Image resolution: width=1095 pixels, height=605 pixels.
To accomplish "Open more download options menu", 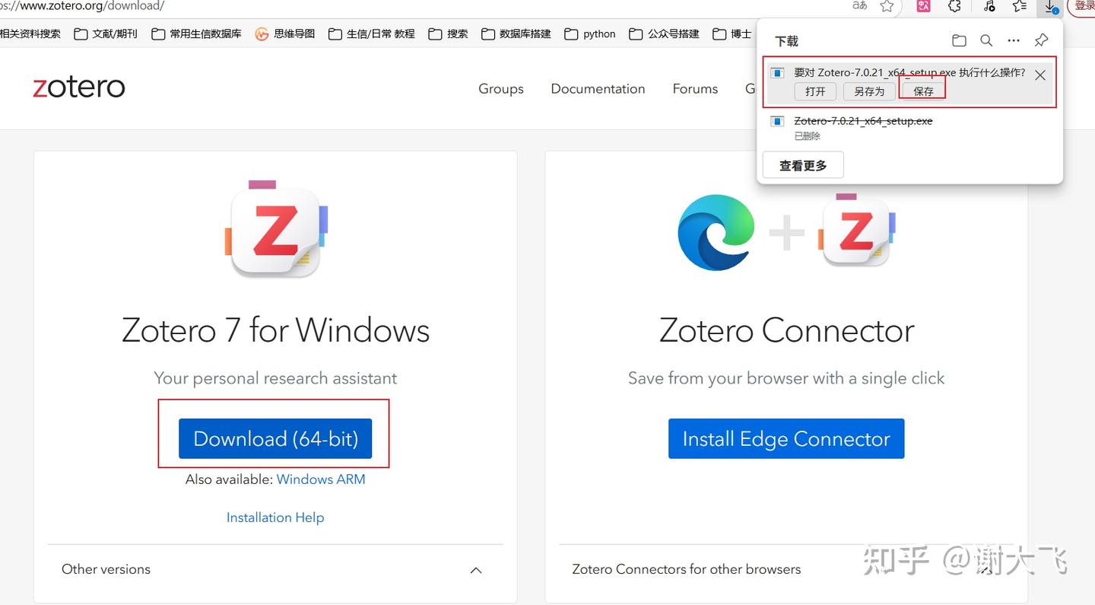I will (x=1014, y=40).
